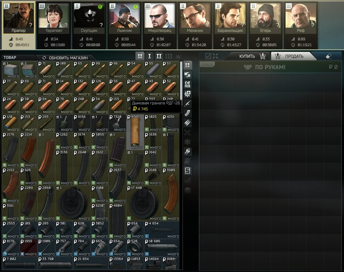The width and height of the screenshot is (344, 272).
Task: Select the suppressor priced 10 606
Action: click(x=162, y=247)
